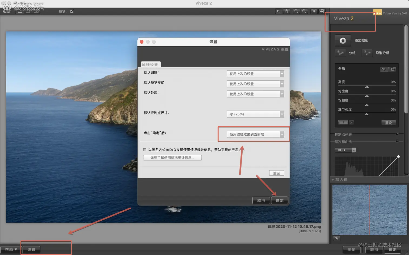Viewport: 409px width, 255px height.
Task: Collapse sliders using the compact list icon in 全局
Action: pos(384,69)
